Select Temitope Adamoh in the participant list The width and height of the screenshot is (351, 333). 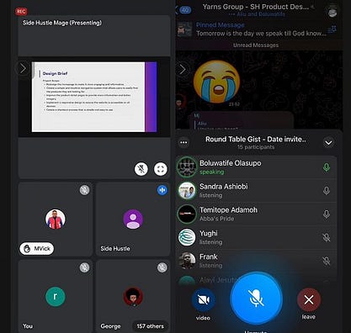click(x=256, y=214)
